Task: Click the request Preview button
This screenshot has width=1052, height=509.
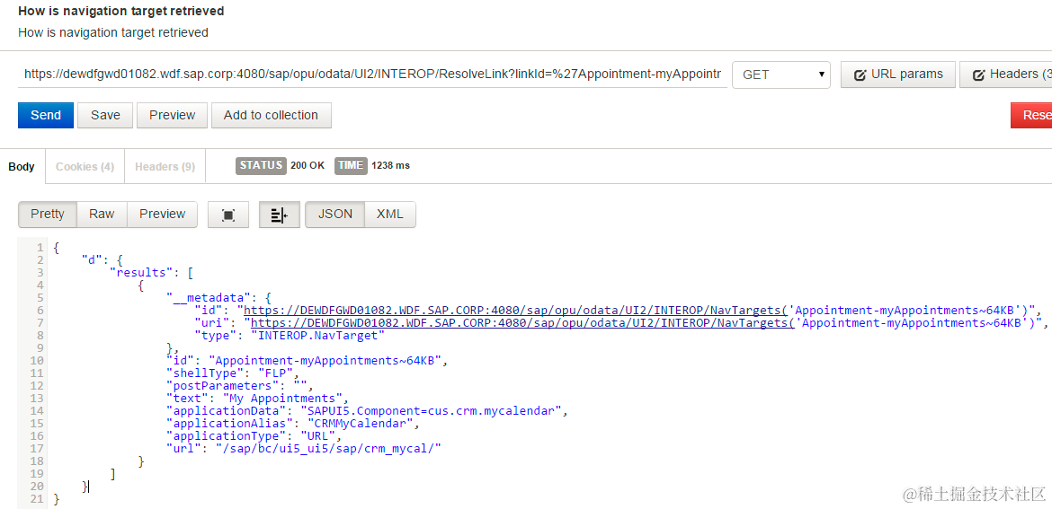Action: pos(172,115)
